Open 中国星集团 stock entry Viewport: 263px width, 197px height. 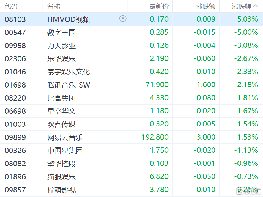tap(65, 150)
